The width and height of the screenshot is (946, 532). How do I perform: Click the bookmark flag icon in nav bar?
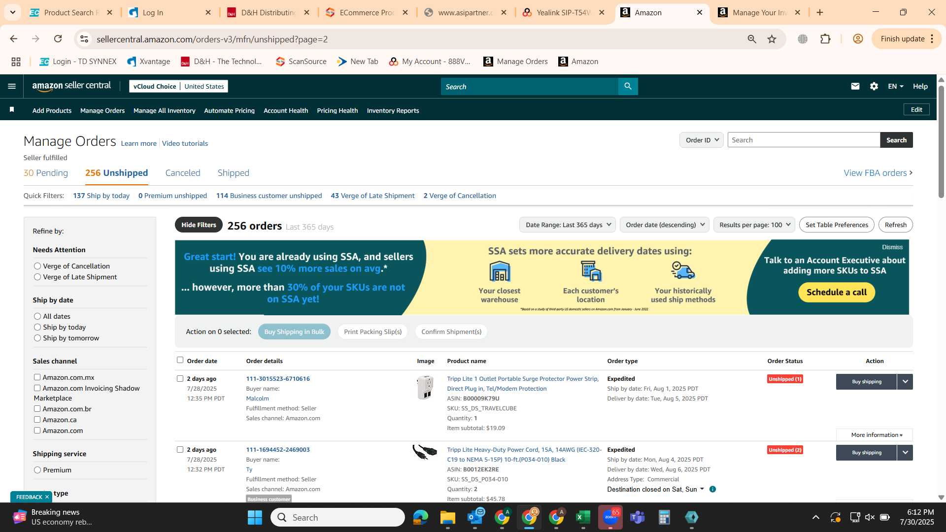pos(12,110)
